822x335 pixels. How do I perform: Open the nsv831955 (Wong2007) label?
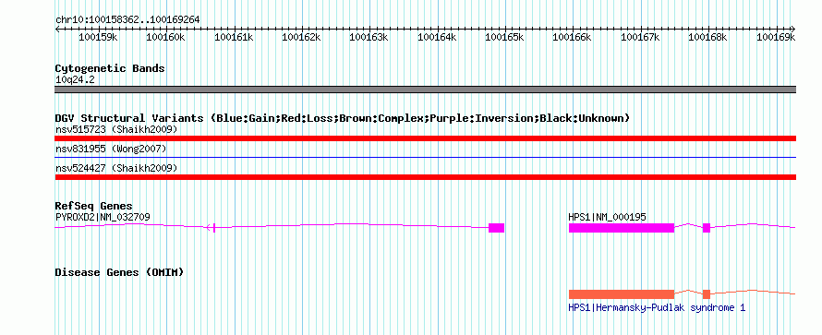[x=111, y=150]
